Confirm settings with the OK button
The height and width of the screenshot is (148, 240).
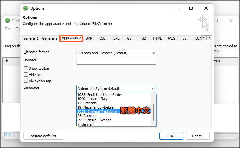(171, 136)
